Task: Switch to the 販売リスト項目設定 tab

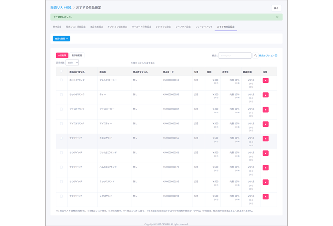Action: [x=76, y=27]
